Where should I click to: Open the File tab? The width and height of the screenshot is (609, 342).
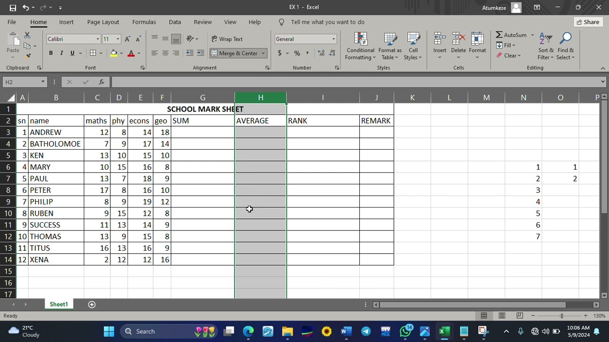click(11, 22)
